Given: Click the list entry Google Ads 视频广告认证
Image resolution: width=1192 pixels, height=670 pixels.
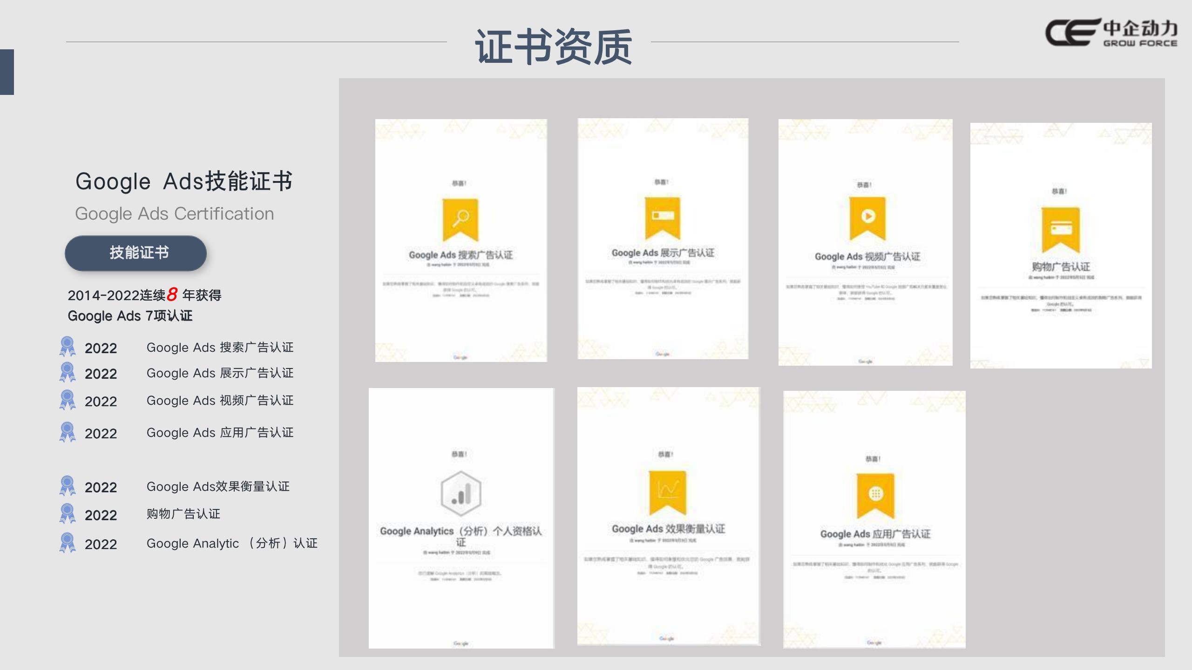Looking at the screenshot, I should [220, 400].
